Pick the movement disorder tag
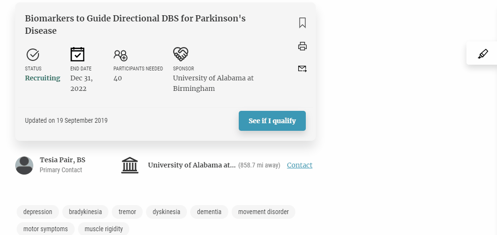 [x=263, y=212]
